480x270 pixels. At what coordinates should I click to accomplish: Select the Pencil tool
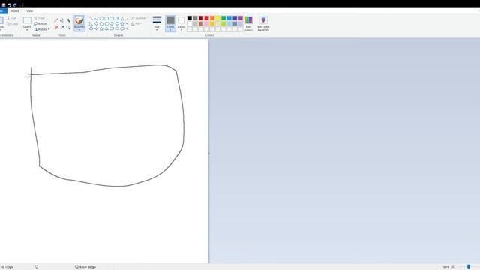pyautogui.click(x=56, y=20)
